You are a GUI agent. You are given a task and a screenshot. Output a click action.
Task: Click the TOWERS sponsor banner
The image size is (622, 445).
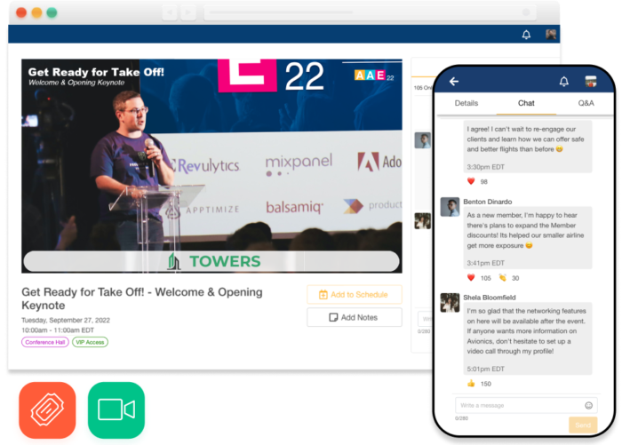[211, 261]
